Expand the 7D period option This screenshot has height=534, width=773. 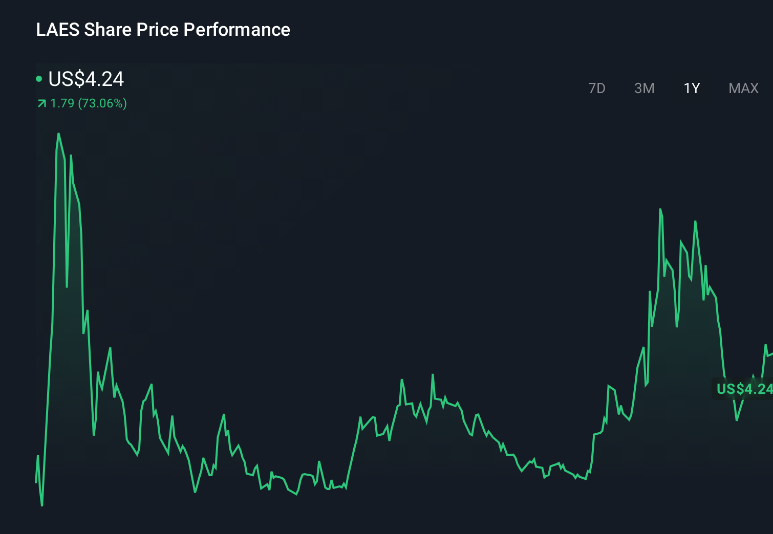tap(597, 88)
